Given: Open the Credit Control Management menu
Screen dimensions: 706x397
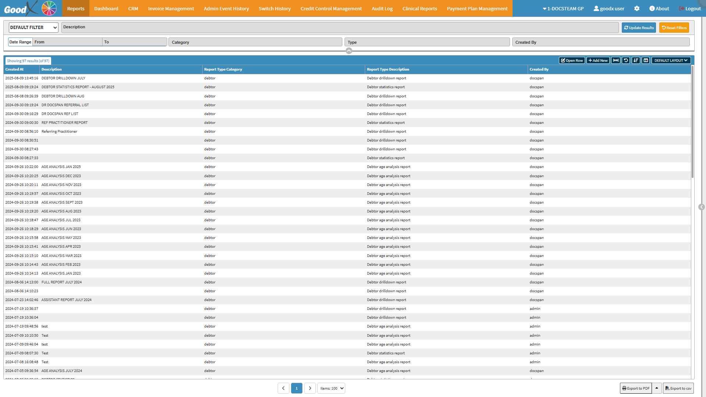Looking at the screenshot, I should [331, 8].
